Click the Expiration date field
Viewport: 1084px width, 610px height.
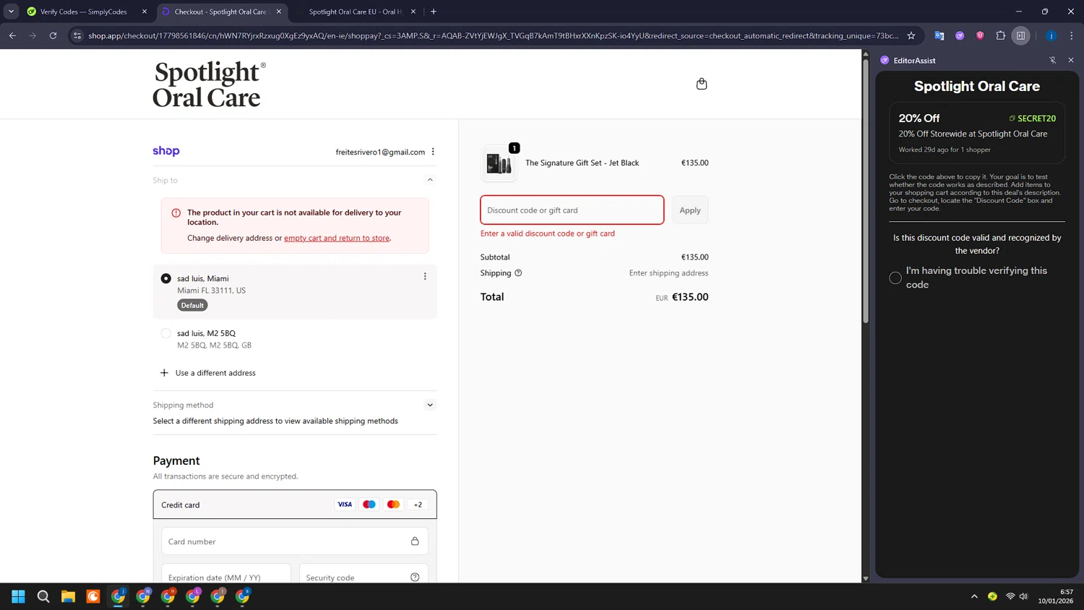point(226,575)
